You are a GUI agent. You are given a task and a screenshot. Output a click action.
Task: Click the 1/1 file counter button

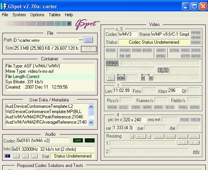pos(89,49)
